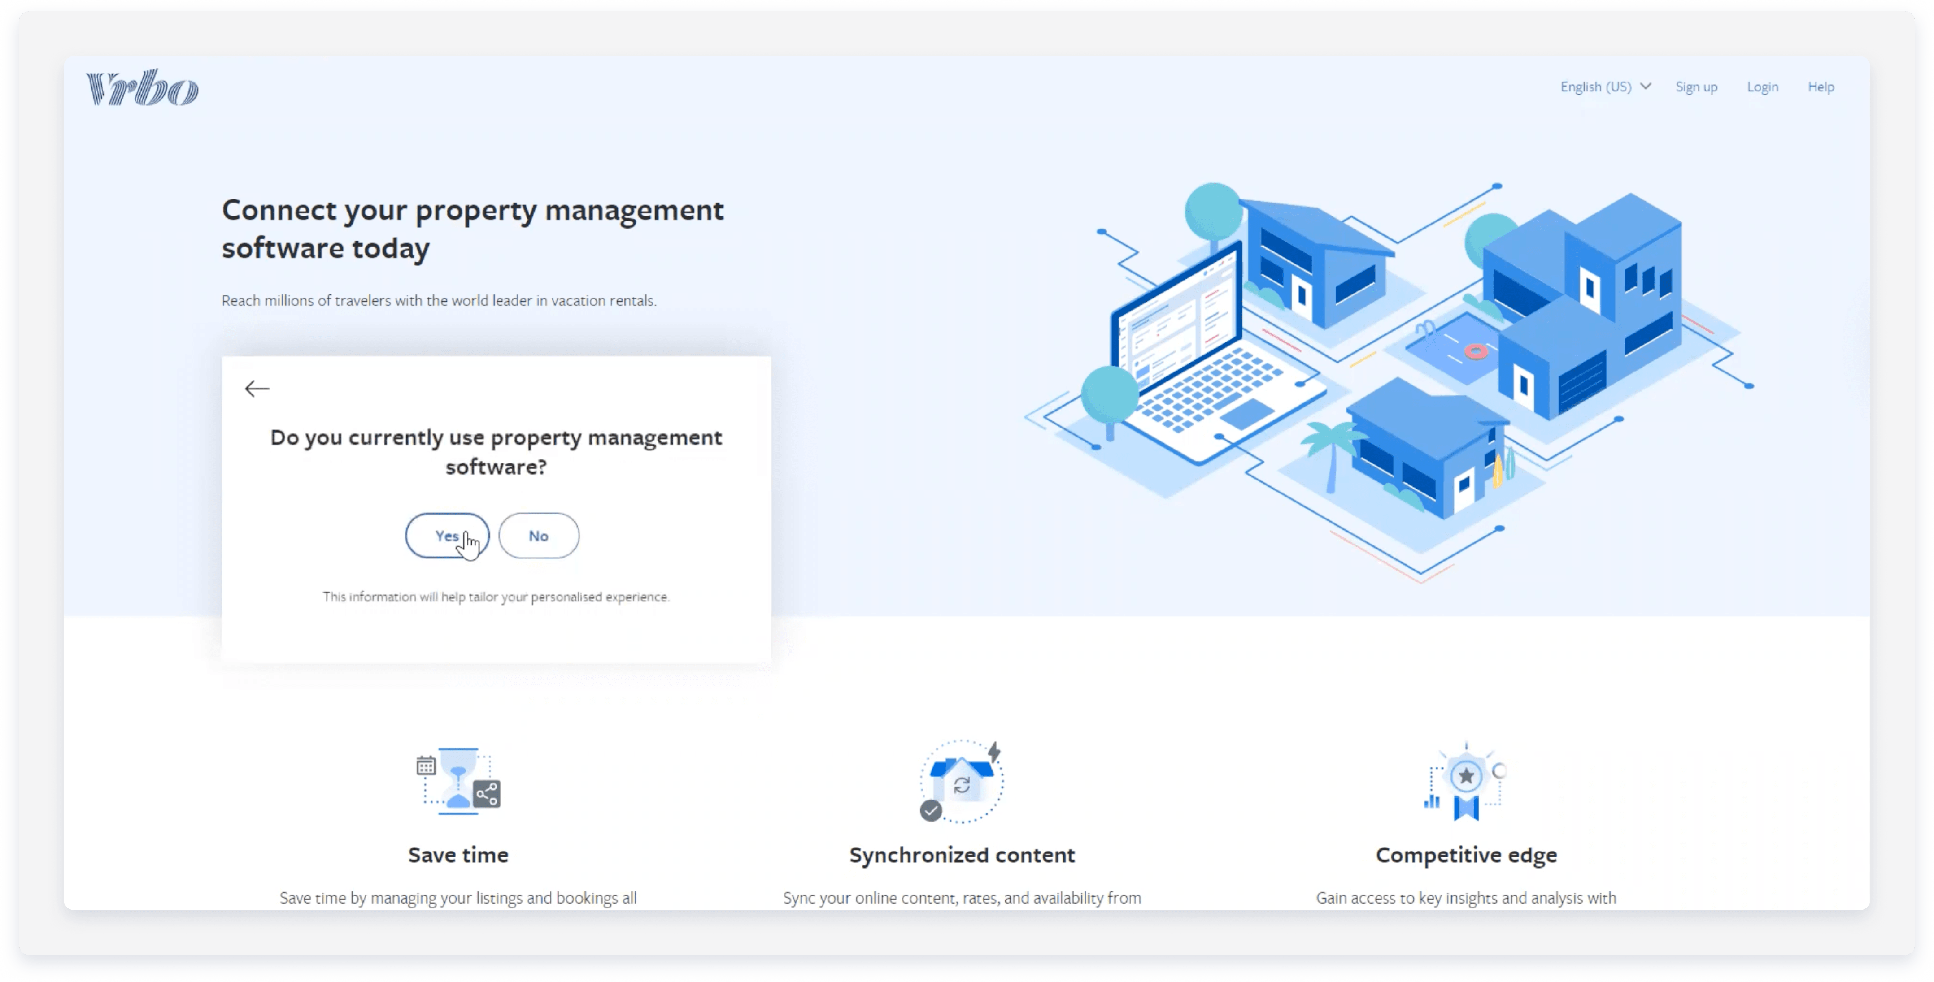Click the Vrbo logo

point(142,88)
